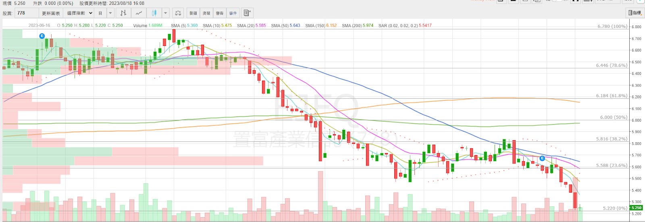Select the 5.588 (23.6%) Fibonacci level label

pos(612,165)
